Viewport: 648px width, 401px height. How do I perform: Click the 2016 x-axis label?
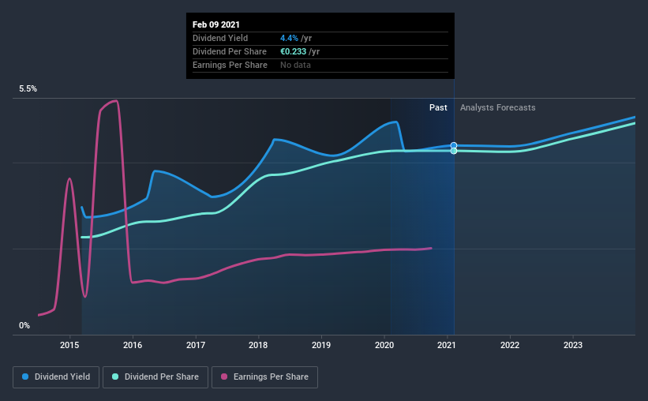coord(133,345)
